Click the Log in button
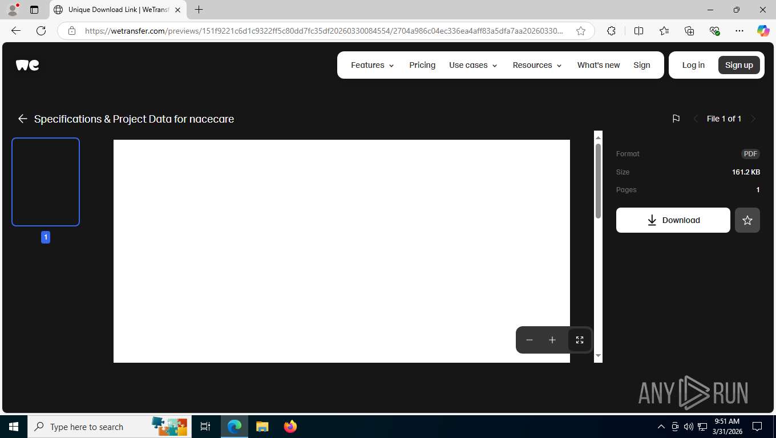The width and height of the screenshot is (776, 438). click(693, 65)
